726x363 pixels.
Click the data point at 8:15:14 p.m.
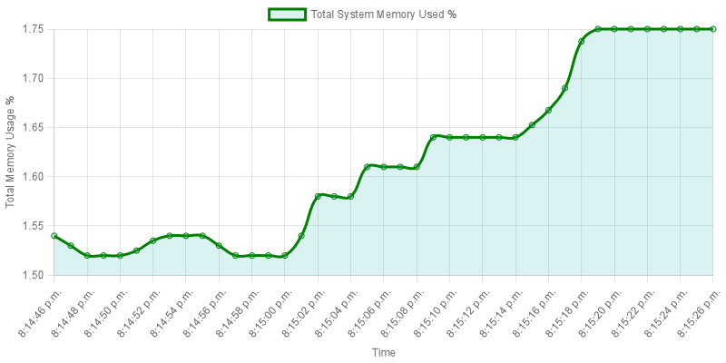pos(515,137)
